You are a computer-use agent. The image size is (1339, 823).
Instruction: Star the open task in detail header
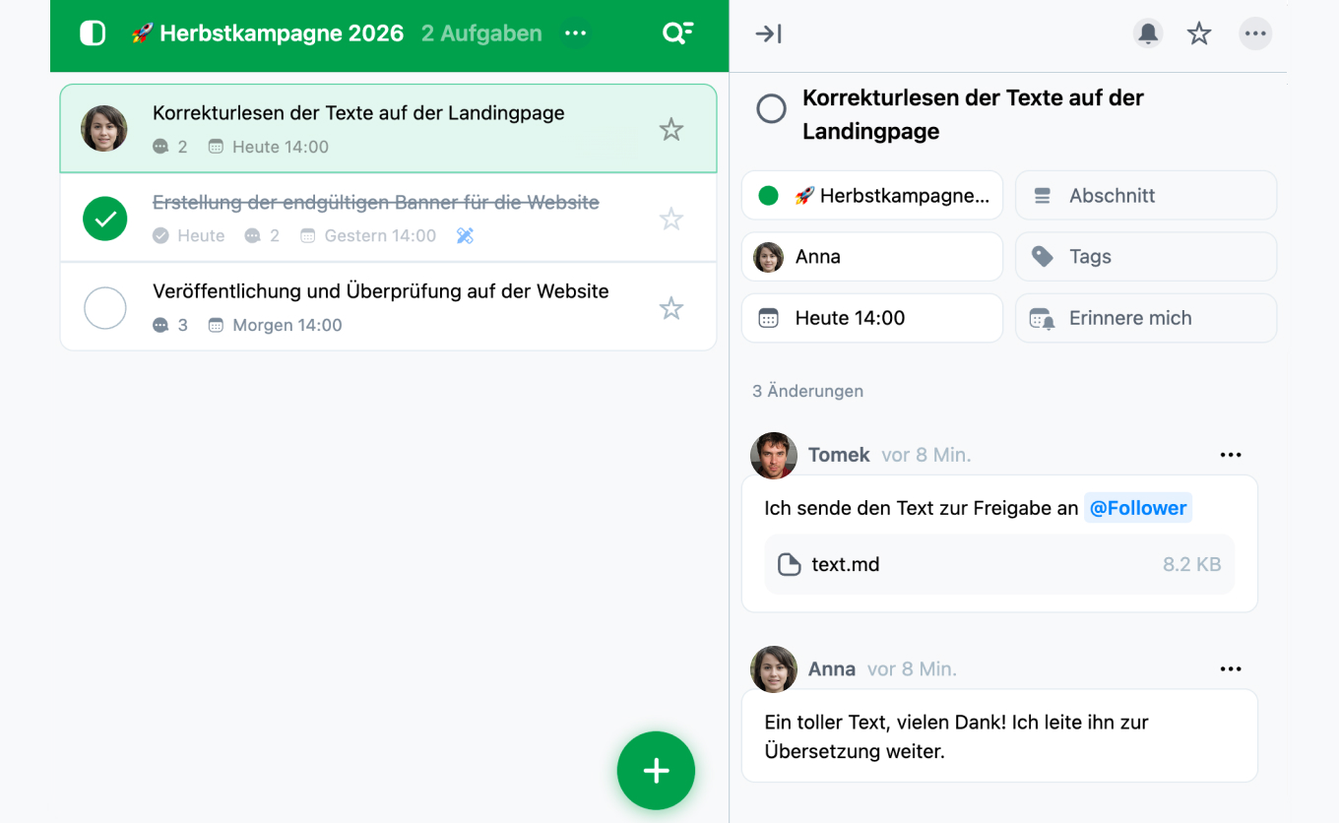click(x=1199, y=33)
